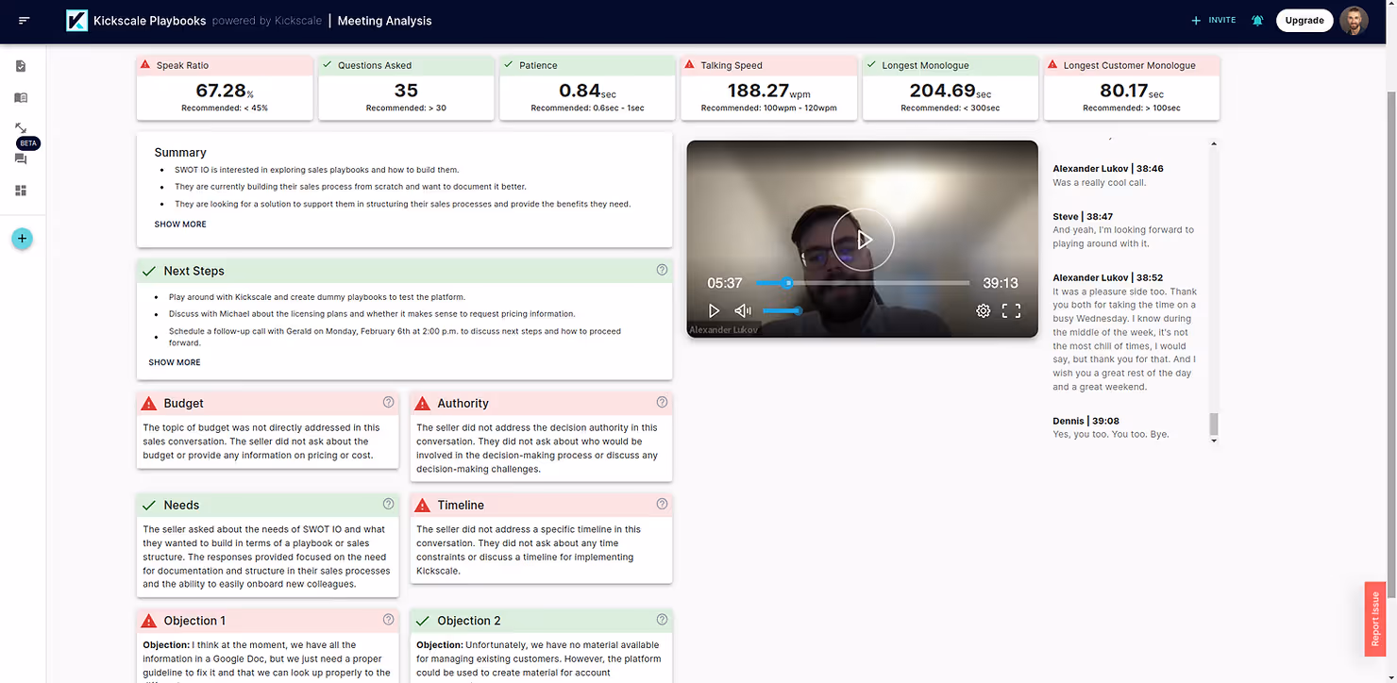Viewport: 1397px width, 683px height.
Task: Click the 188.27 wpm talking speed value
Action: click(x=769, y=91)
